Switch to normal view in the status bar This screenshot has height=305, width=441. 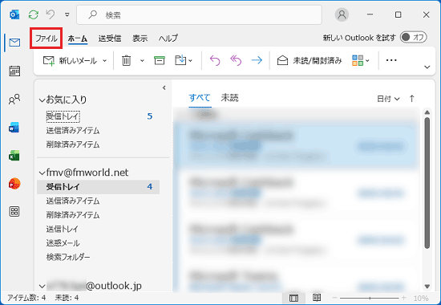click(x=293, y=298)
